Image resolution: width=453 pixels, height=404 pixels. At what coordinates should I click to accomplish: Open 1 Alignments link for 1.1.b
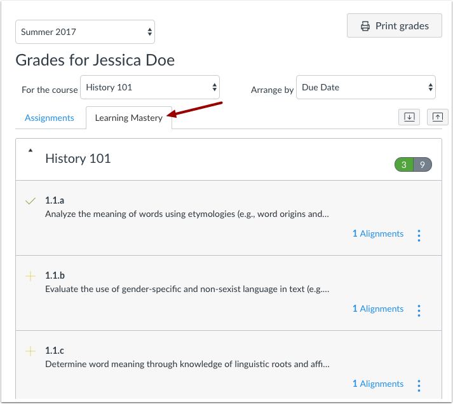(x=378, y=309)
